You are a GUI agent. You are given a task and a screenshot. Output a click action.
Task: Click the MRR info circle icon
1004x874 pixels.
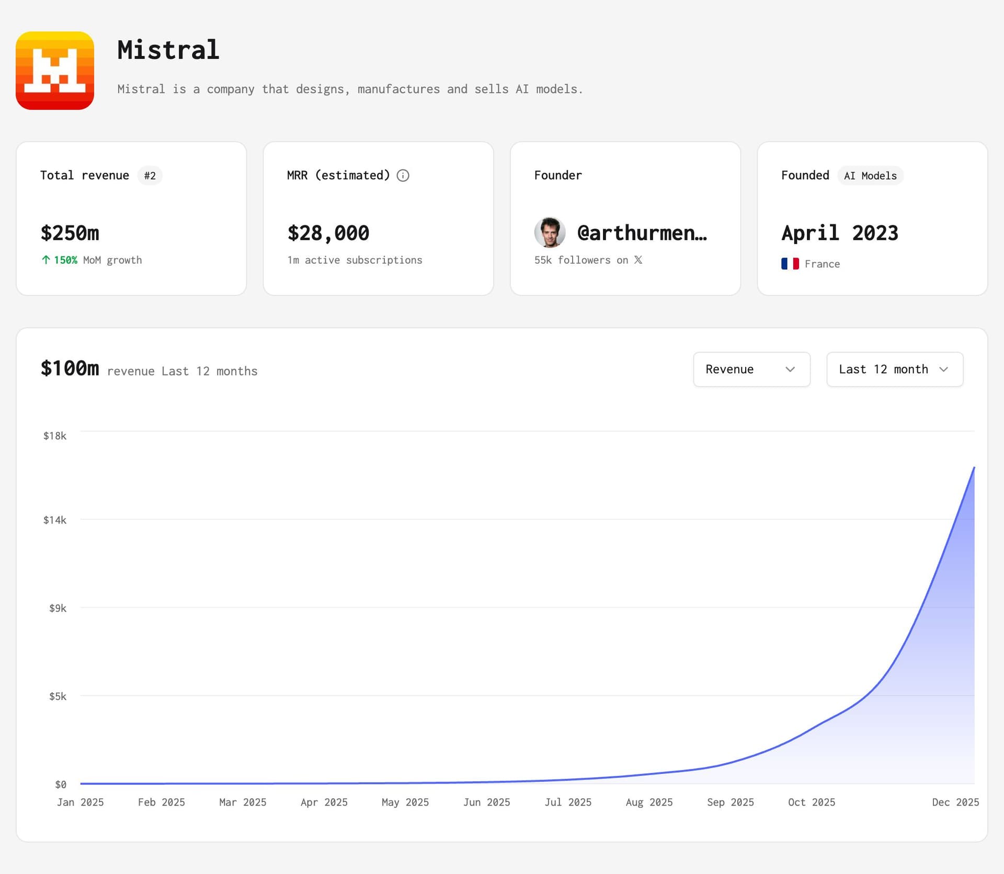coord(403,176)
